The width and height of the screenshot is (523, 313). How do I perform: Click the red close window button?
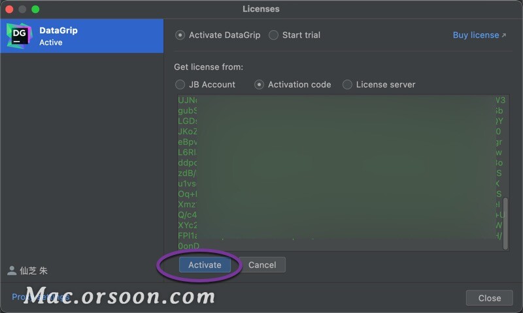click(x=9, y=9)
